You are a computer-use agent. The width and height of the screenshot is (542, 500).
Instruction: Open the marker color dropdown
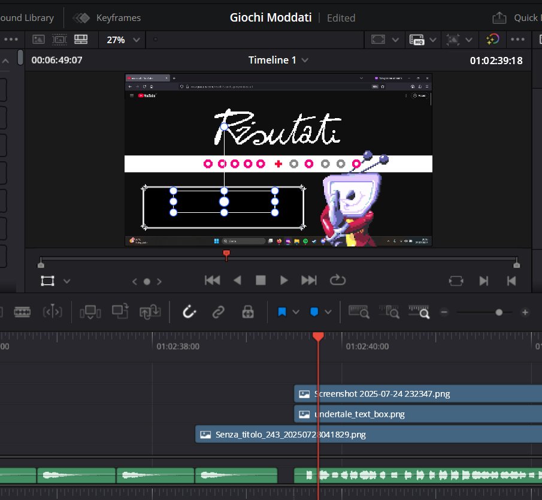(328, 312)
